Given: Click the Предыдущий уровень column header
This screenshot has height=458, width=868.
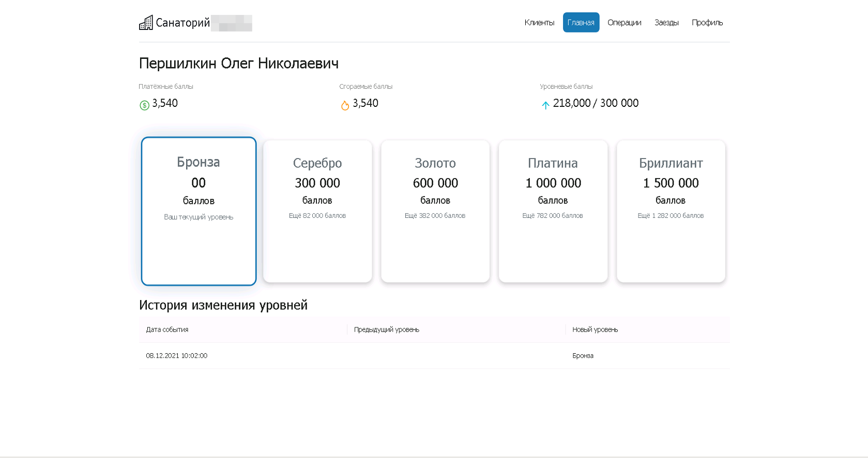Looking at the screenshot, I should (386, 329).
